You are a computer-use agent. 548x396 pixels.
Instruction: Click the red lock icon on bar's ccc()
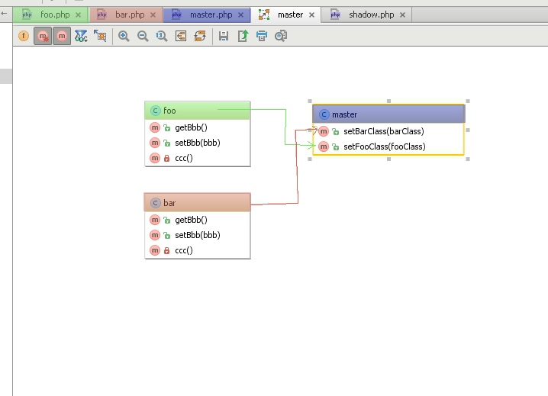coord(166,250)
